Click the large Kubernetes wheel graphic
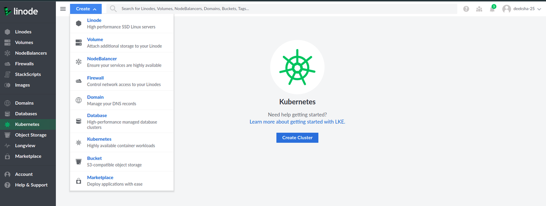 click(297, 67)
